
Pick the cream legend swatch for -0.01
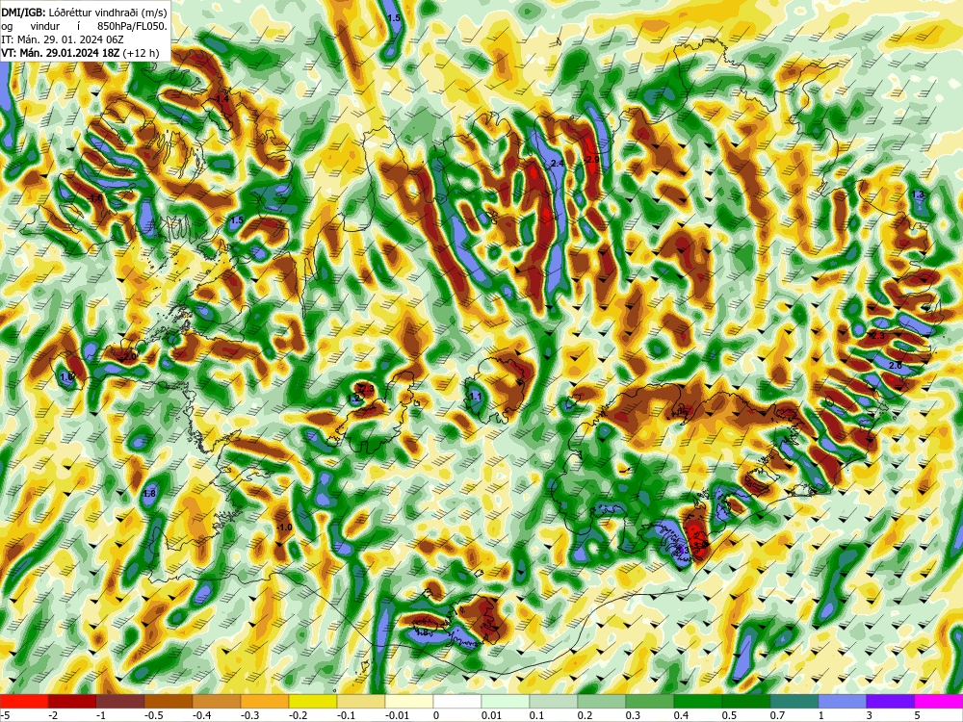(x=409, y=701)
